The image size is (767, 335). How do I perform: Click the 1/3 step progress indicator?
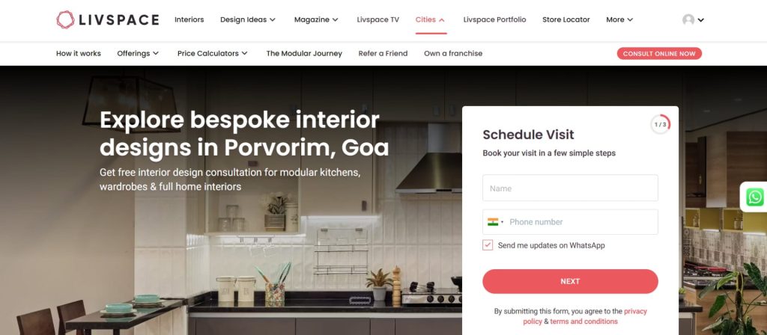661,125
